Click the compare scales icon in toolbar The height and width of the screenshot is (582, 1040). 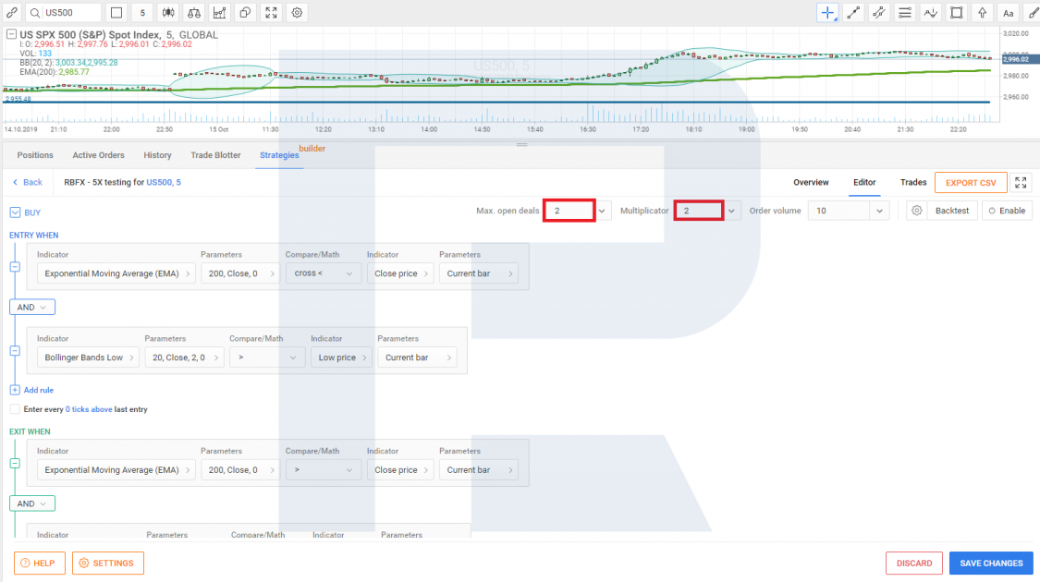194,13
